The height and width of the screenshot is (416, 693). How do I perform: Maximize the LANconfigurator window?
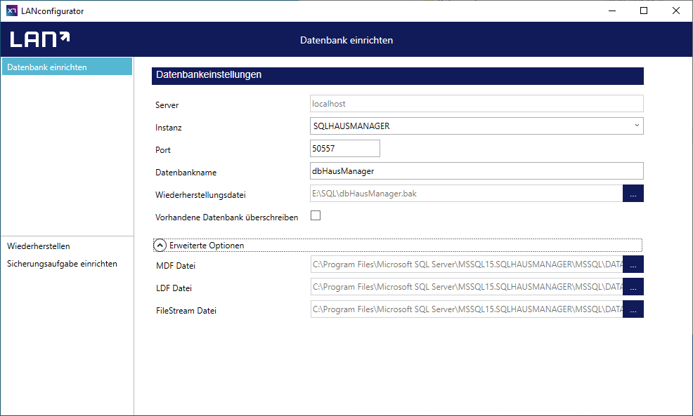pyautogui.click(x=643, y=11)
